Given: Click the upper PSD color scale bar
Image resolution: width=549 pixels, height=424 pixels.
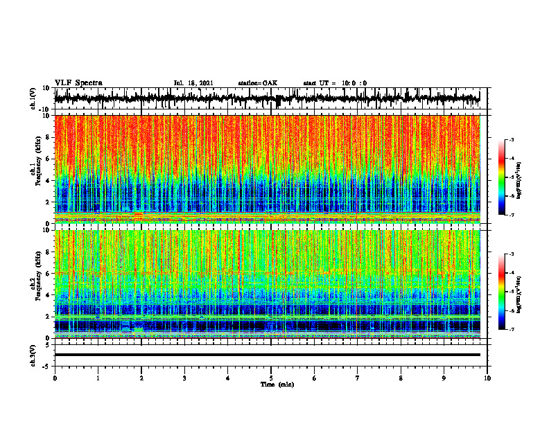Looking at the screenshot, I should (x=502, y=177).
